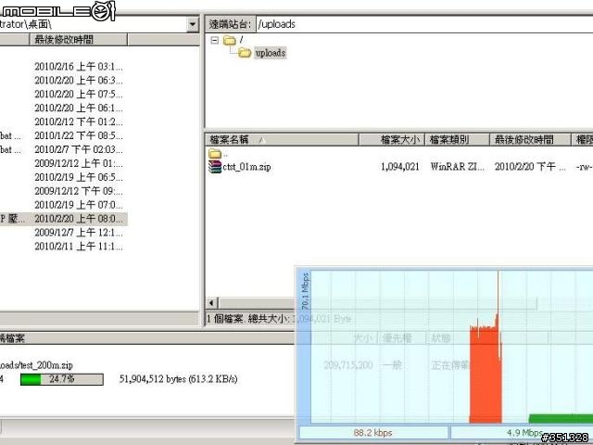Click file size value 1,094,021
The height and width of the screenshot is (445, 593).
tap(399, 167)
